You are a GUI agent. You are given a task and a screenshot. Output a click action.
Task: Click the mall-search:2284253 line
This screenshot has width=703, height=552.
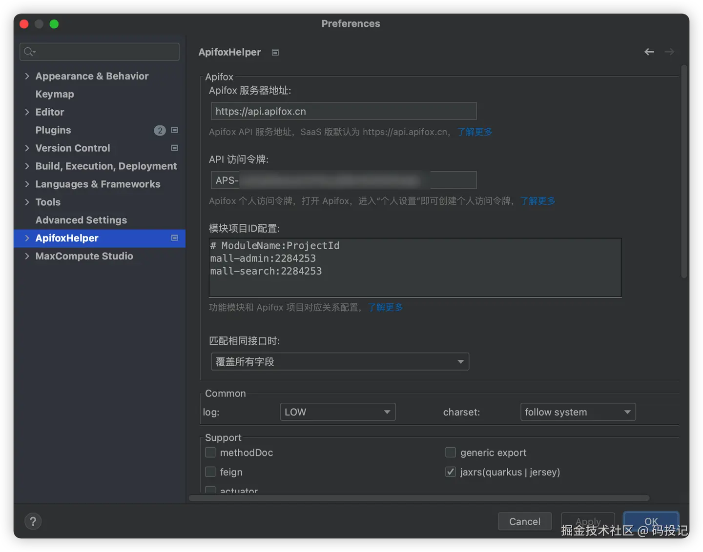[x=266, y=271]
